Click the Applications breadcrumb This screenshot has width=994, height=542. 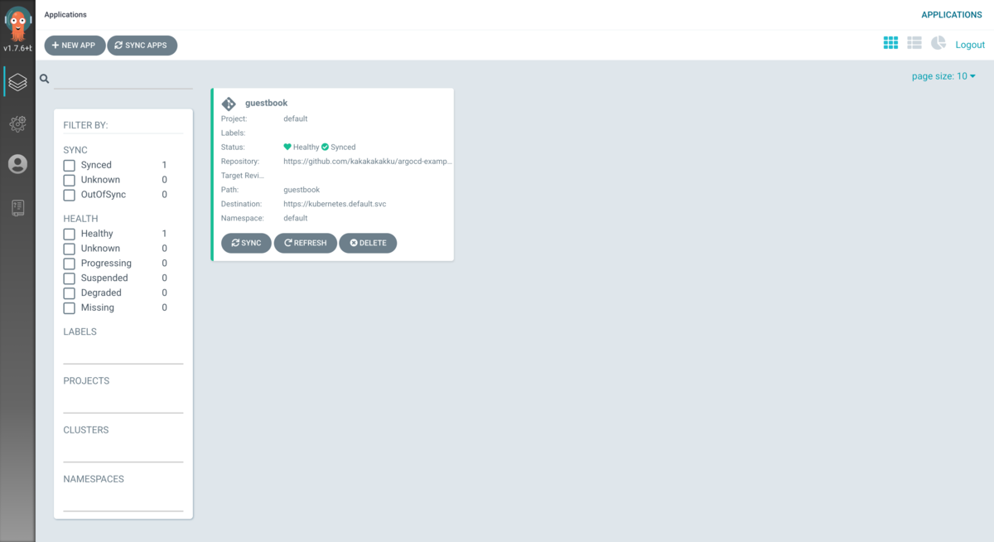coord(65,15)
